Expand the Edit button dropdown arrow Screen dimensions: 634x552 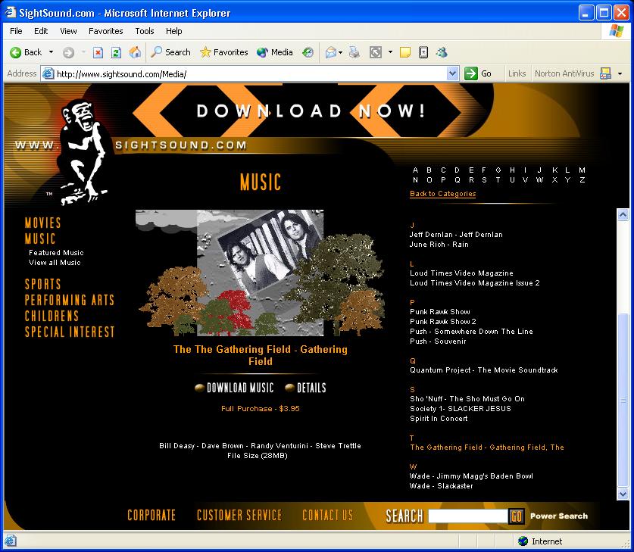point(390,52)
